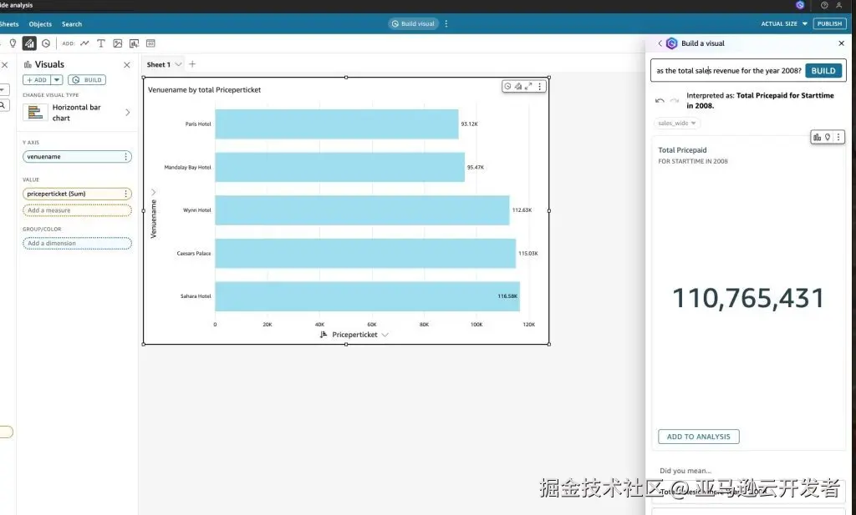Click the Add a measure field well
Viewport: 856px width, 515px height.
point(77,210)
